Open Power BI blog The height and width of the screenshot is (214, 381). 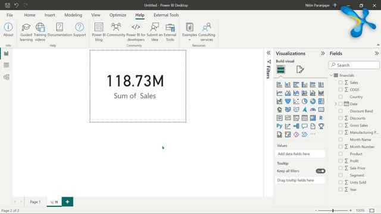[x=99, y=32]
